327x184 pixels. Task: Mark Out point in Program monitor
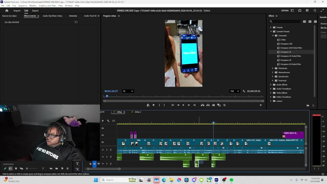coord(164,105)
